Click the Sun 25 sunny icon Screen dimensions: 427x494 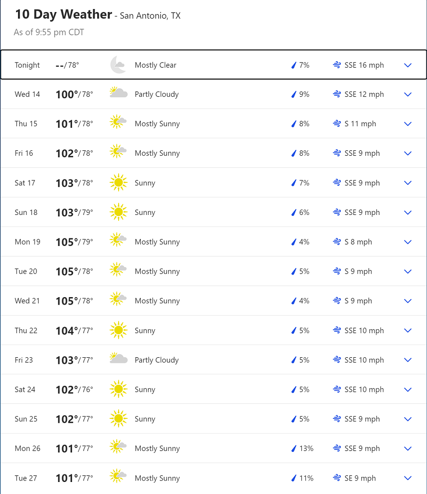pyautogui.click(x=119, y=419)
